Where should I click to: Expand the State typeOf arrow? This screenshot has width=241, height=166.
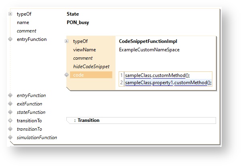[x=10, y=14]
